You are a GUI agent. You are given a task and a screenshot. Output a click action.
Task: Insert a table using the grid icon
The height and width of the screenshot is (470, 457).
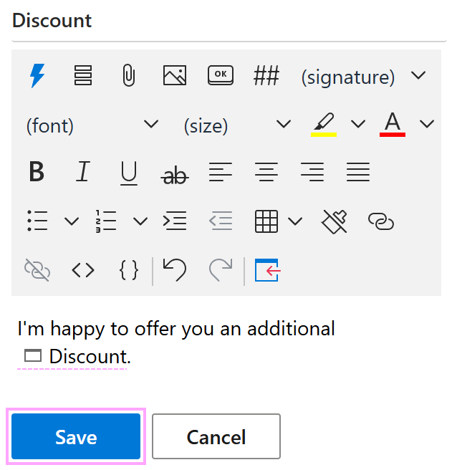tap(266, 221)
